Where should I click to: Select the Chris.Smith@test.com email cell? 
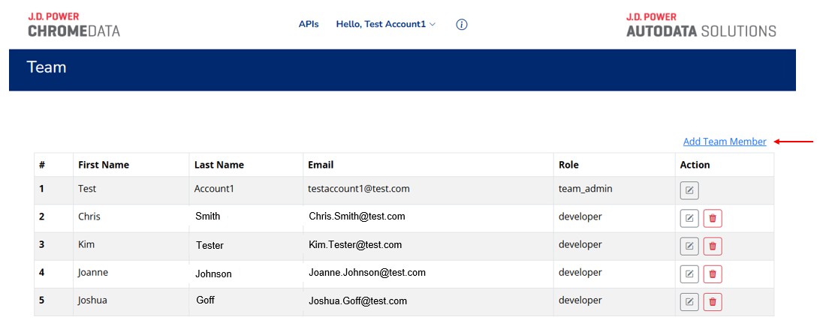click(357, 217)
